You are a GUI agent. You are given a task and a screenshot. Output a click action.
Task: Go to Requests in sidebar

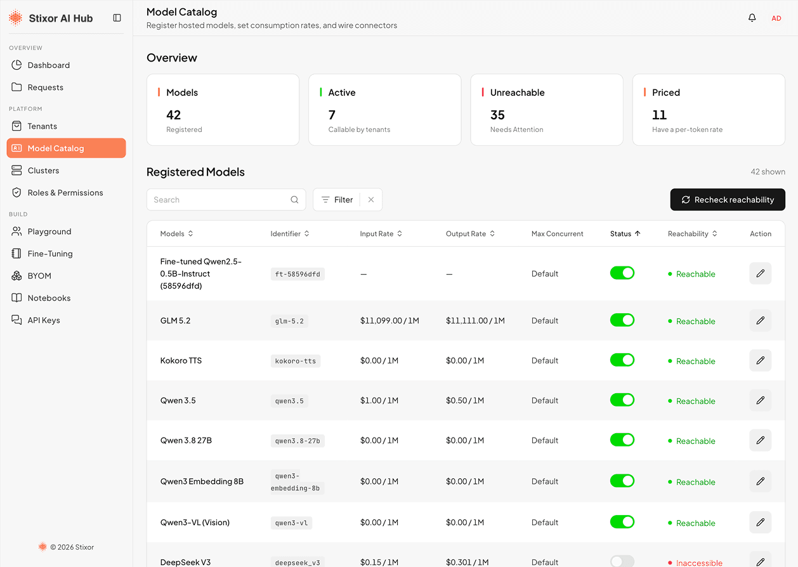[66, 88]
